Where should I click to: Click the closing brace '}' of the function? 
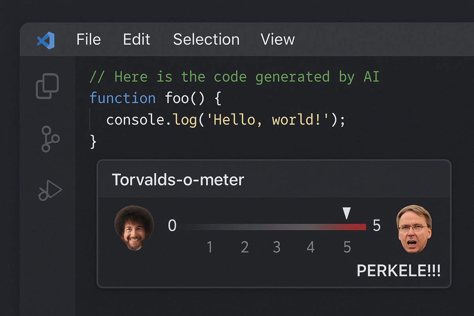(x=93, y=141)
